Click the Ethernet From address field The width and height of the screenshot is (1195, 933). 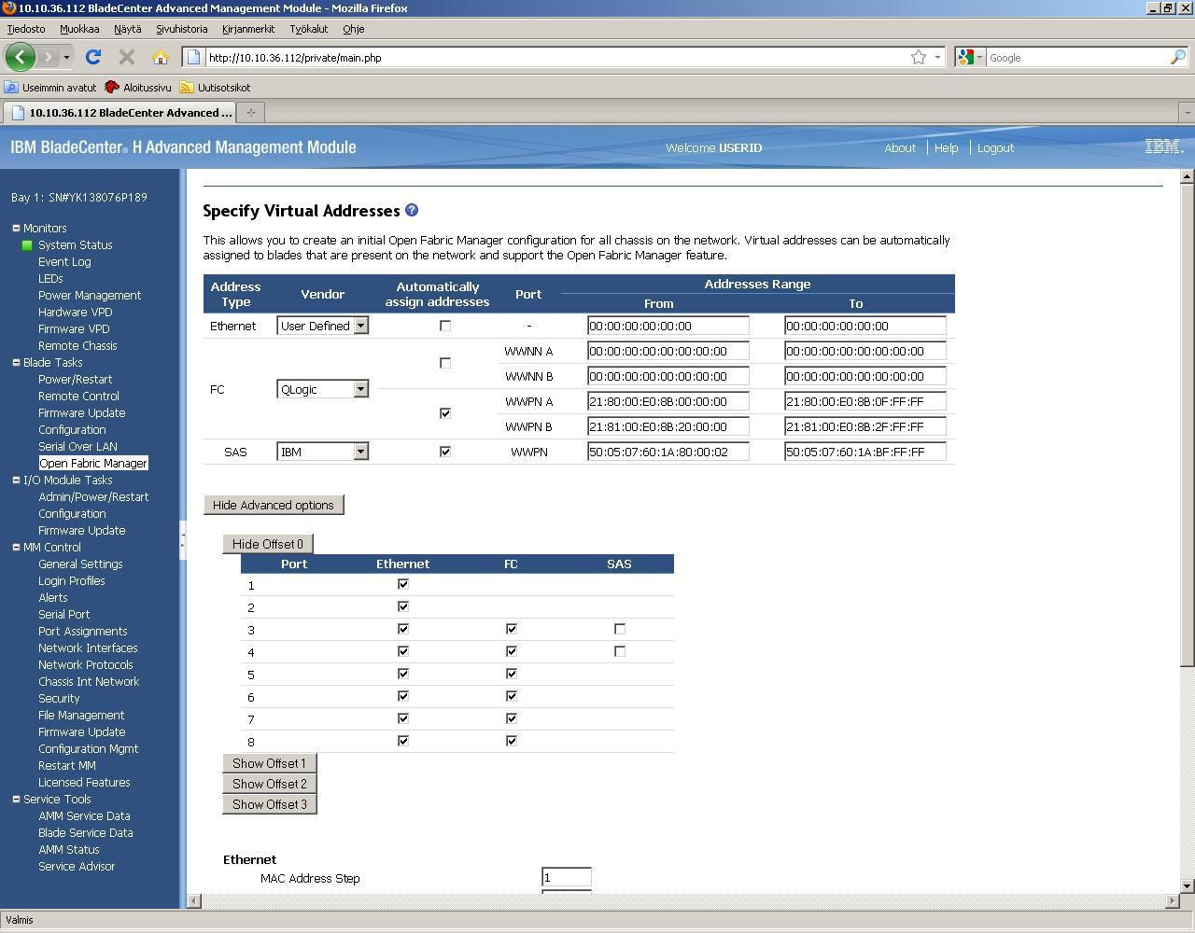[668, 326]
